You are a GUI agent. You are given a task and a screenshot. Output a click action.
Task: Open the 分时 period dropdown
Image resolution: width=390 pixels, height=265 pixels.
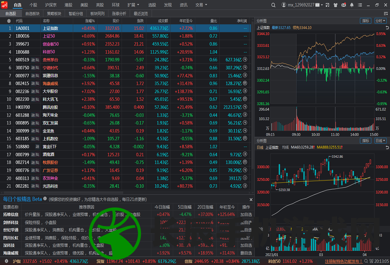381,21
